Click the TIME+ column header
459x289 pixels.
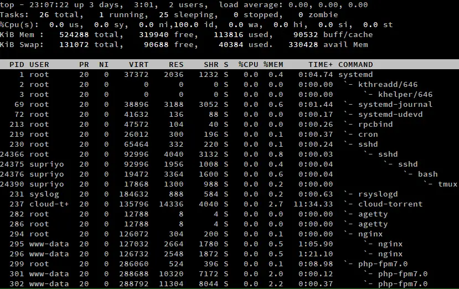(321, 64)
